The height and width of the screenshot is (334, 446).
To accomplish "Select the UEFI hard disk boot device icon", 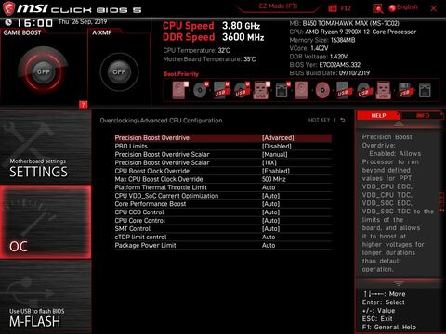I will [x=180, y=90].
